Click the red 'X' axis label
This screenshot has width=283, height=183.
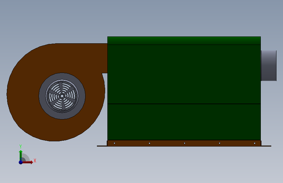tap(35, 161)
